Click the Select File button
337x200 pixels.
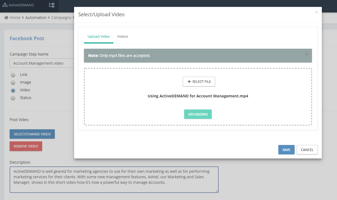coord(199,82)
